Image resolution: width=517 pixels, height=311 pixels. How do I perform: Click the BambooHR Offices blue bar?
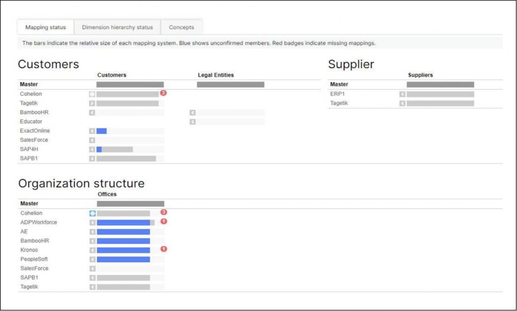[x=123, y=241]
